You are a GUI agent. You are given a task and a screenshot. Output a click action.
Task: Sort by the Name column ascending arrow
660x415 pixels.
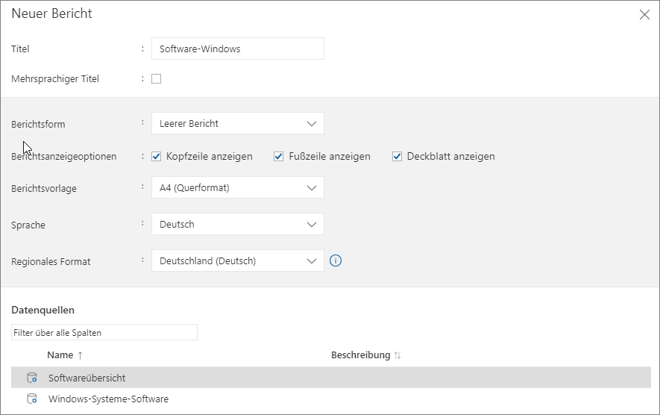click(80, 355)
